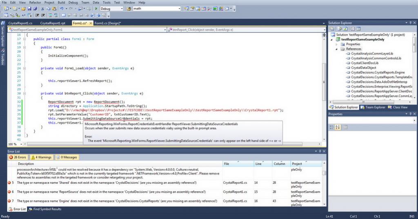The image size is (418, 219).
Task: Switch to the CrystalReport1.rpt tab
Action: tap(53, 23)
